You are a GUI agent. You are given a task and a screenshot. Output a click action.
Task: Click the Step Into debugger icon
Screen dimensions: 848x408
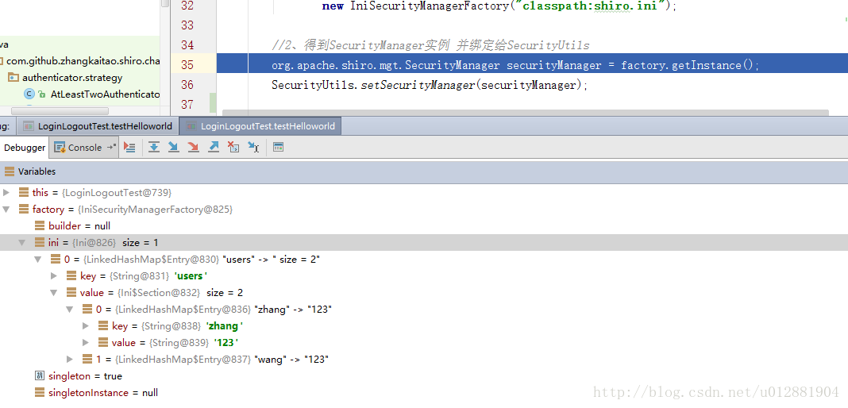point(174,147)
